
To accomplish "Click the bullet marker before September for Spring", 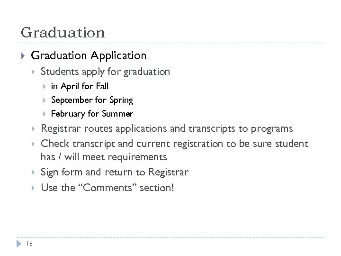I will (44, 100).
